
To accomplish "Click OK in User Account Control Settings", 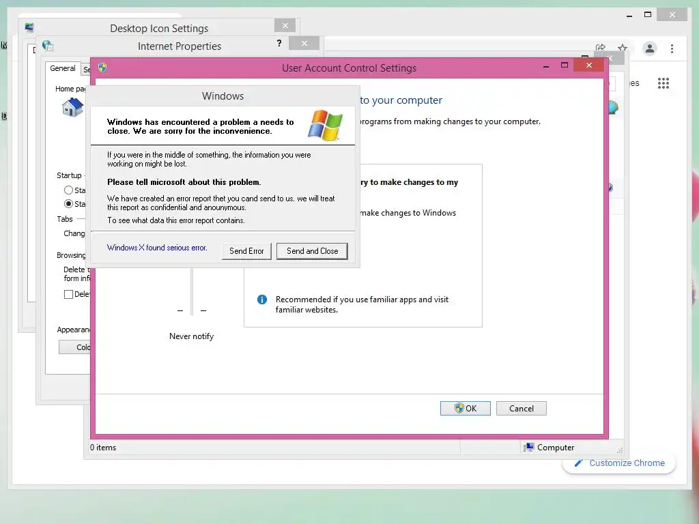I will click(x=466, y=408).
